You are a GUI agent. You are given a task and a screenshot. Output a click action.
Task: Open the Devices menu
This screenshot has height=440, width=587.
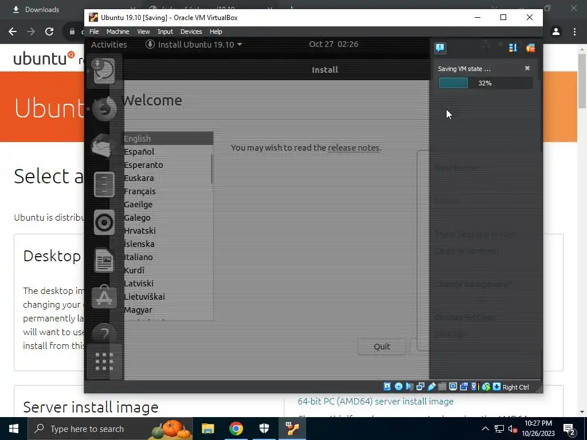(x=191, y=32)
